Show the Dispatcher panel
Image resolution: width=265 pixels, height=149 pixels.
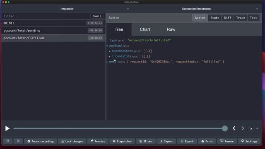point(122,141)
